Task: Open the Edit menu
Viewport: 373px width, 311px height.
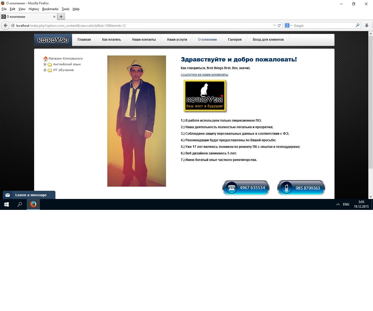Action: [13, 9]
